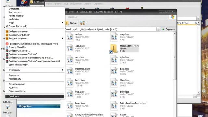
Task: Expand the Разделить архив submenu
Action: (35, 38)
